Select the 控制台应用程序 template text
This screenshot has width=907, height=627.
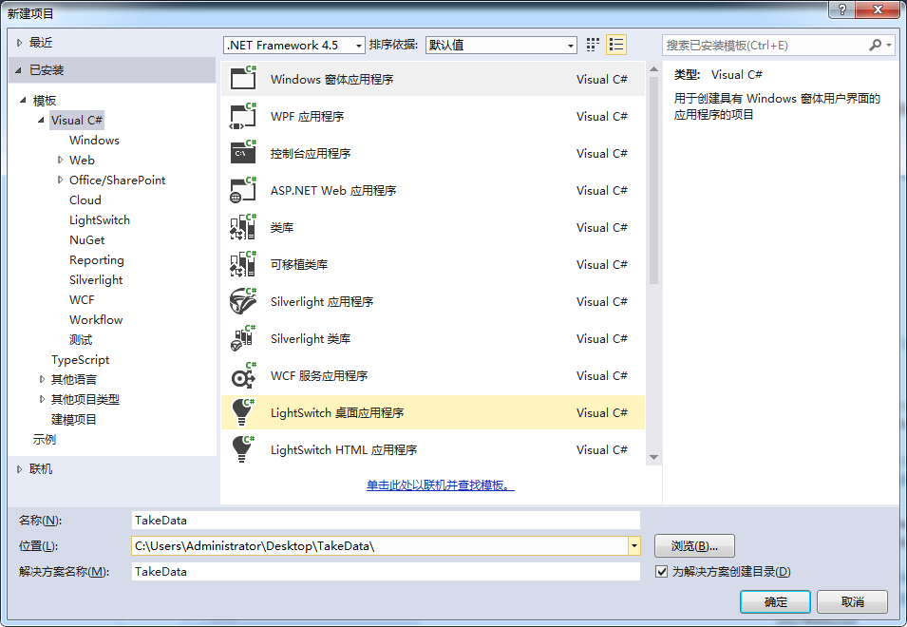click(311, 153)
